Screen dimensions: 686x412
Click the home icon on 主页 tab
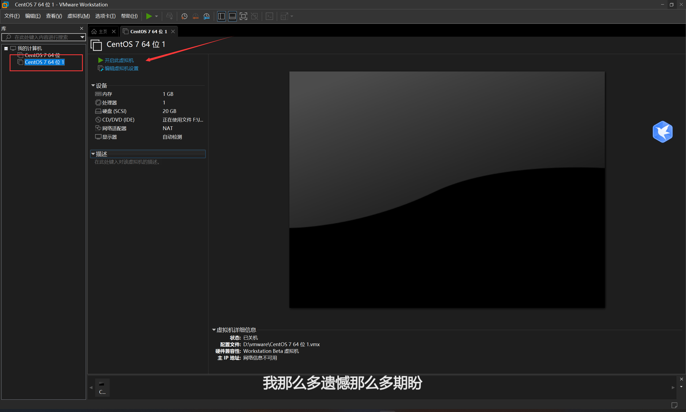coord(94,32)
